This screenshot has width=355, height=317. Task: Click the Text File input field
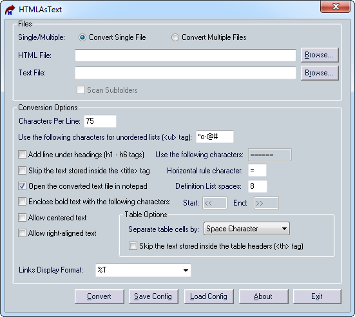click(x=186, y=73)
